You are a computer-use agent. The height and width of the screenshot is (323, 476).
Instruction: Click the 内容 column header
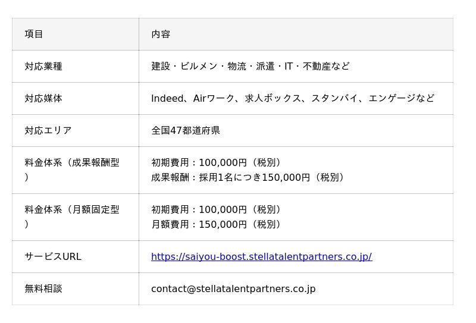click(161, 35)
